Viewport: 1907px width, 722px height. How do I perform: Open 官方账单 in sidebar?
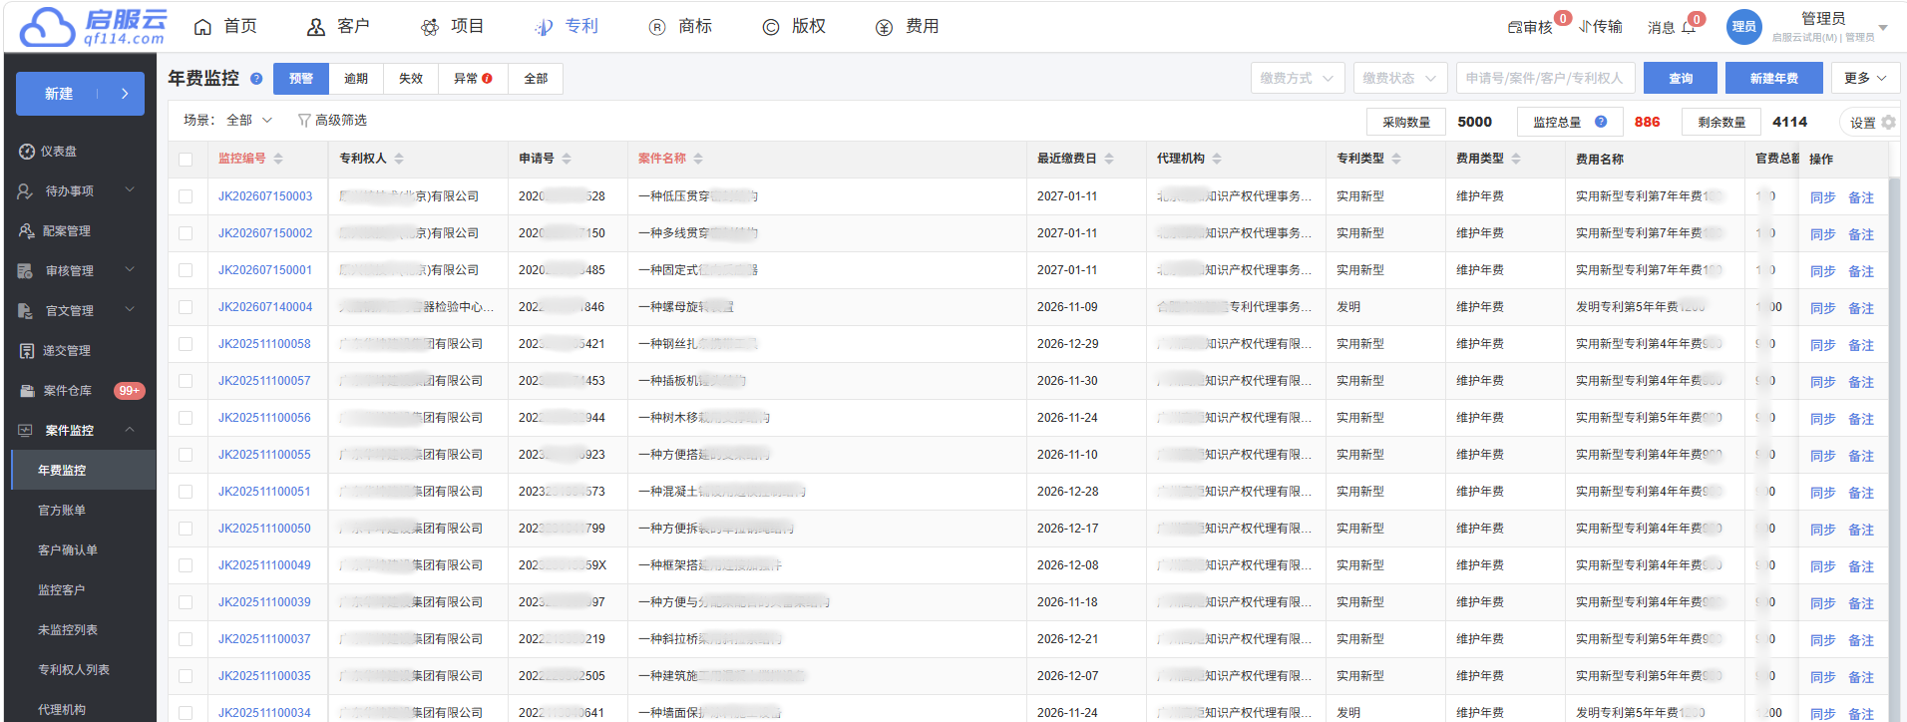coord(62,511)
